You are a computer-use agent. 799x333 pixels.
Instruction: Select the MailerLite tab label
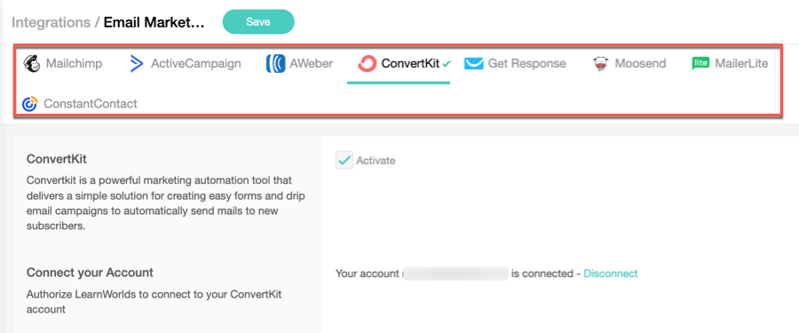tap(741, 64)
